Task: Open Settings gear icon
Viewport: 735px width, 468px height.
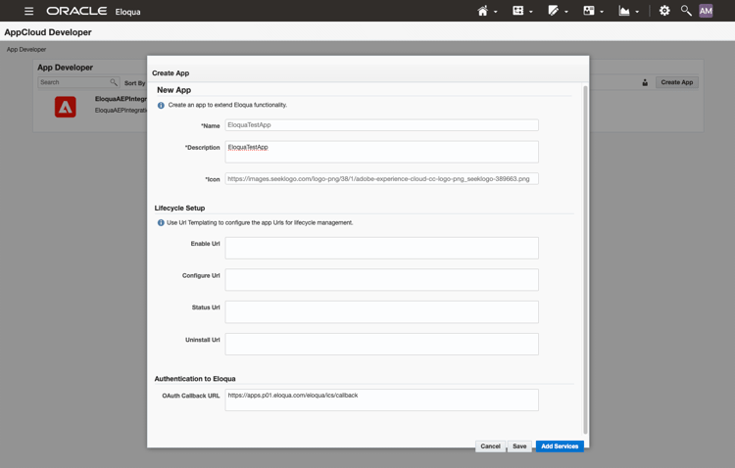Action: point(664,11)
